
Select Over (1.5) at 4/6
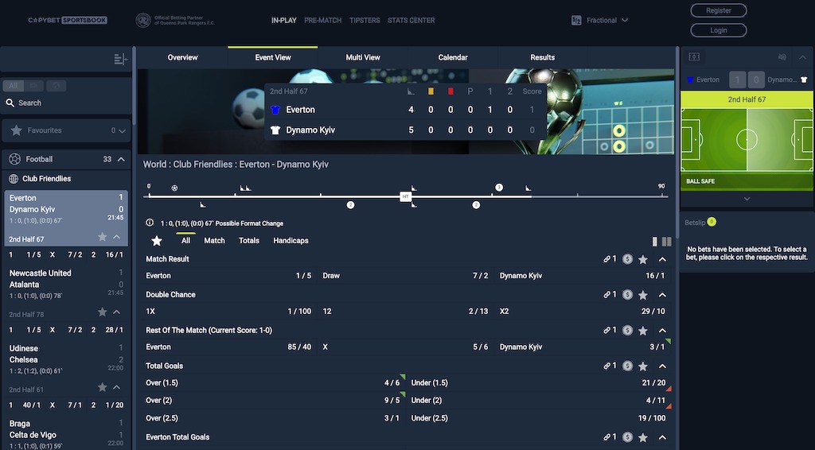[x=274, y=383]
